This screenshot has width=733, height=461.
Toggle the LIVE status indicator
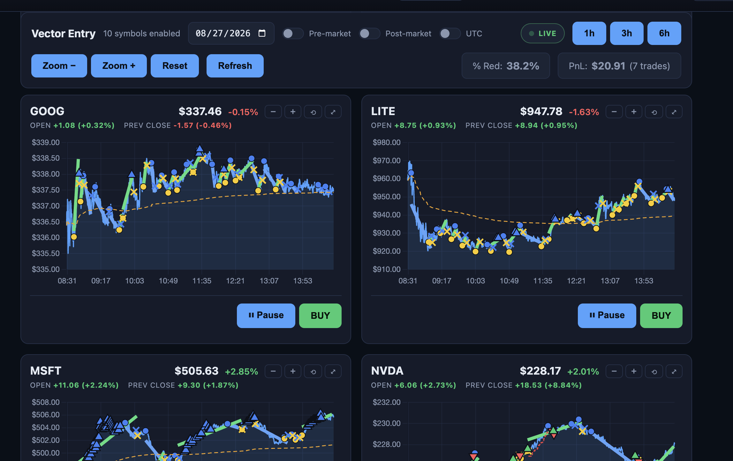click(542, 33)
